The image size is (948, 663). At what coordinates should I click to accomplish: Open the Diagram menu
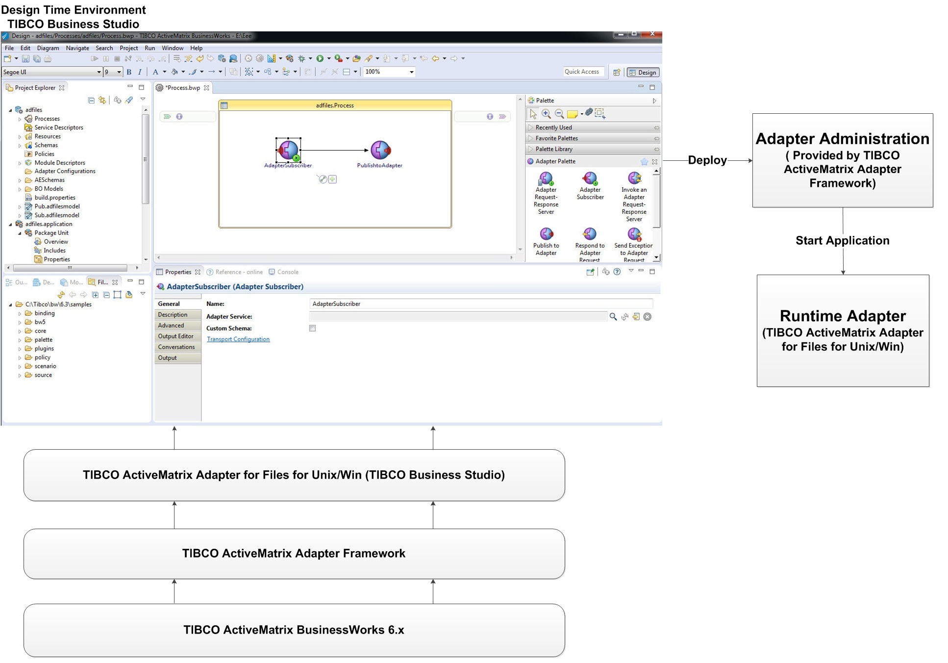pos(48,48)
